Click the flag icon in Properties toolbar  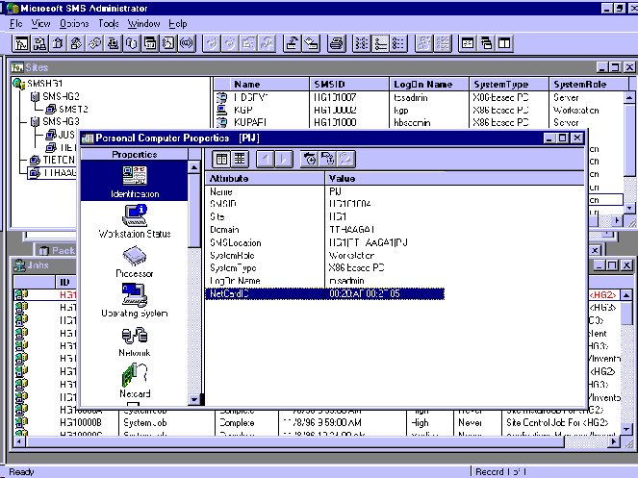328,159
